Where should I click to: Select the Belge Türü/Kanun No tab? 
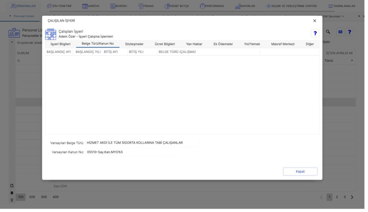point(98,44)
